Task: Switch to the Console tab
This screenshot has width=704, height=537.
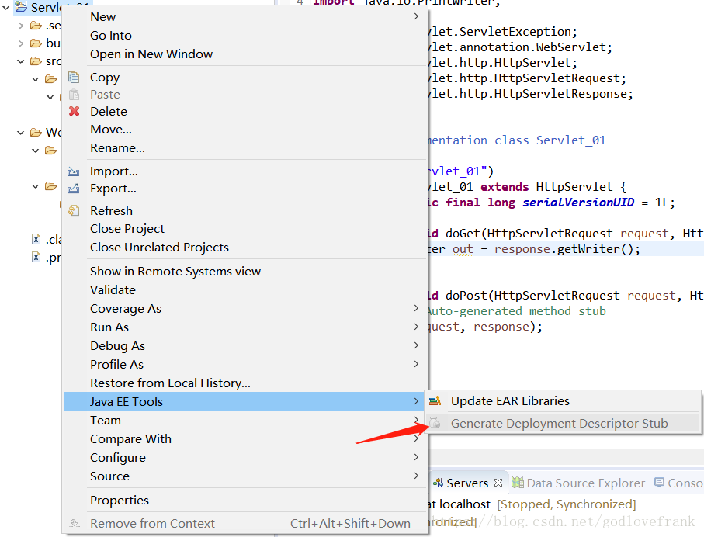Action: click(679, 483)
